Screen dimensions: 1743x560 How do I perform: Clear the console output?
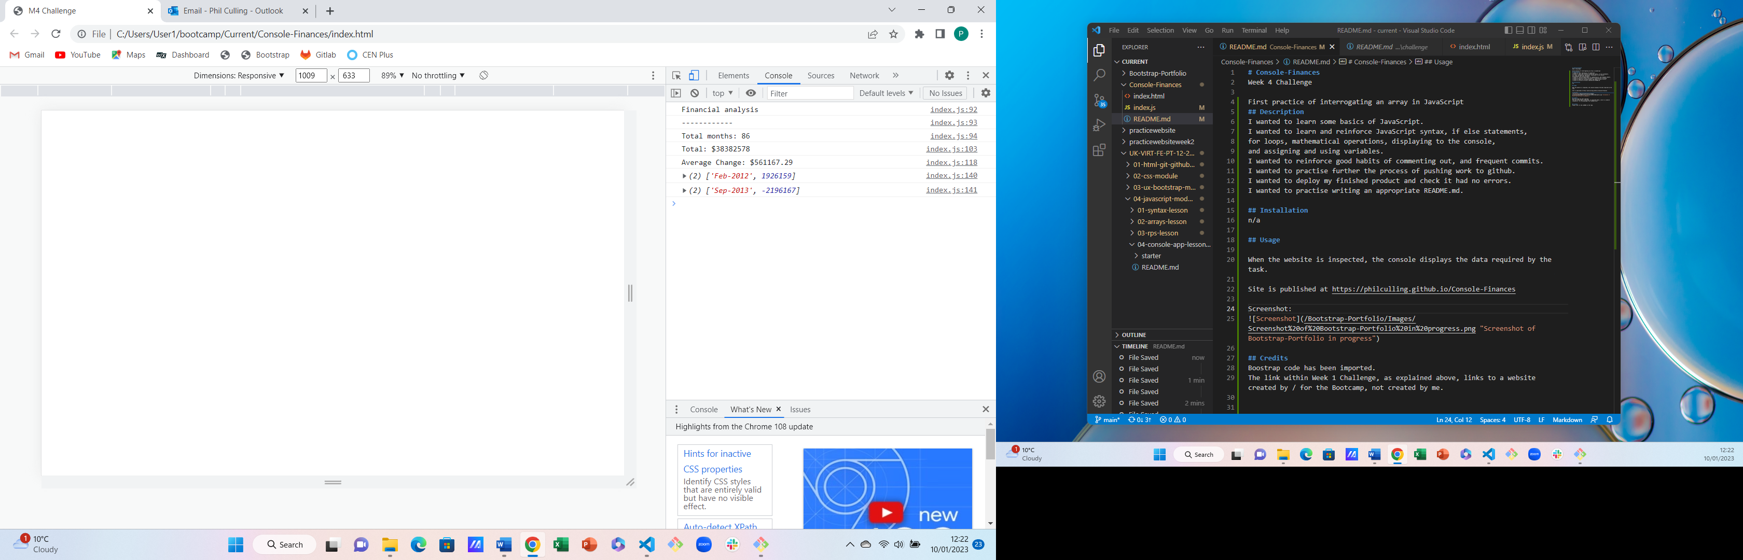click(x=695, y=93)
